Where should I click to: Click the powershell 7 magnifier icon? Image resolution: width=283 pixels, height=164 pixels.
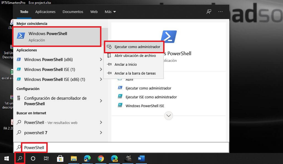19,133
